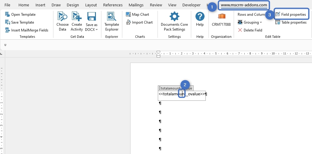Click the Insert MailMerge Fields icon

[7, 30]
